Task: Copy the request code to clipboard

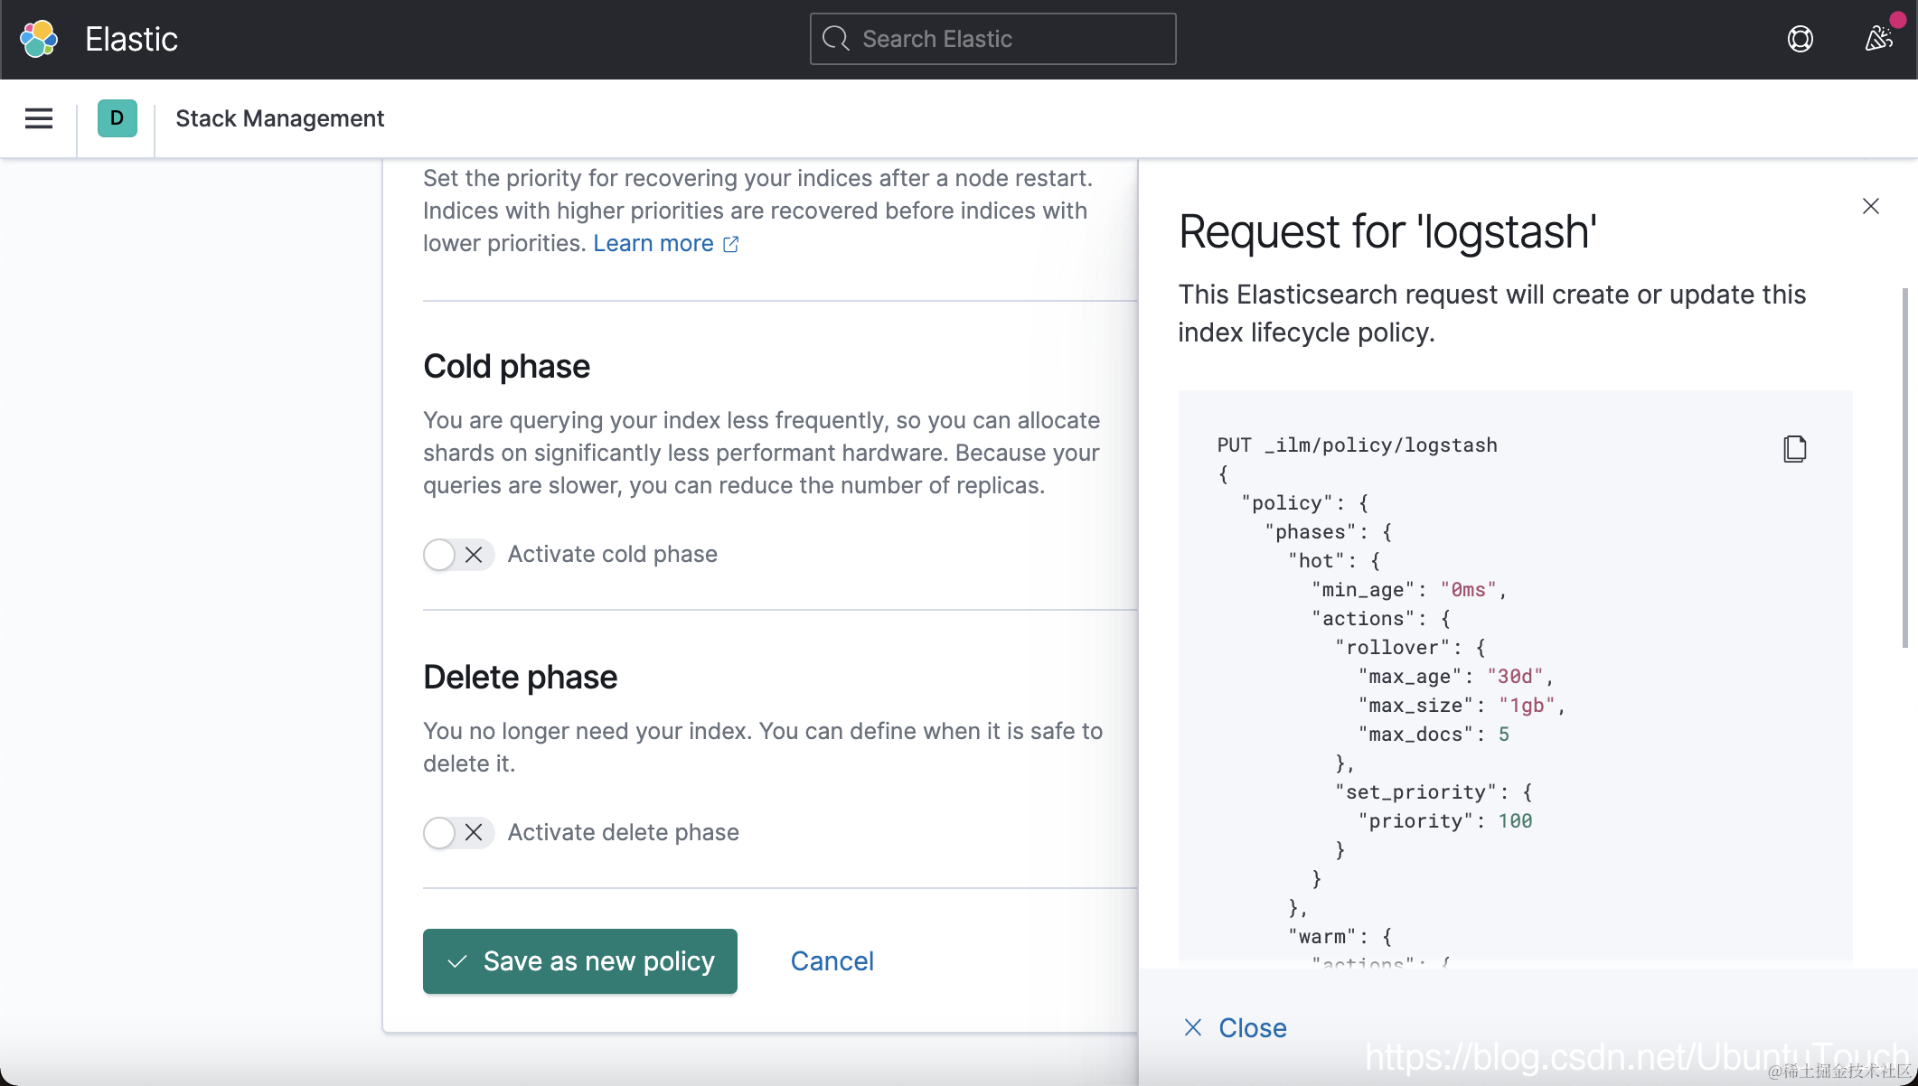Action: click(1794, 448)
